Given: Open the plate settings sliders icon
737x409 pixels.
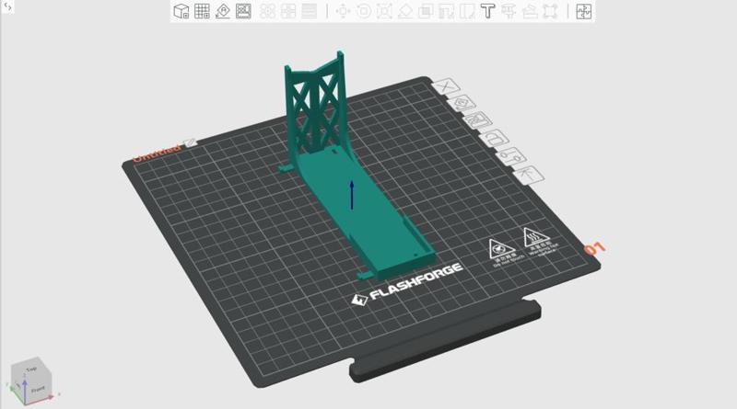Looking at the screenshot, I should click(511, 156).
